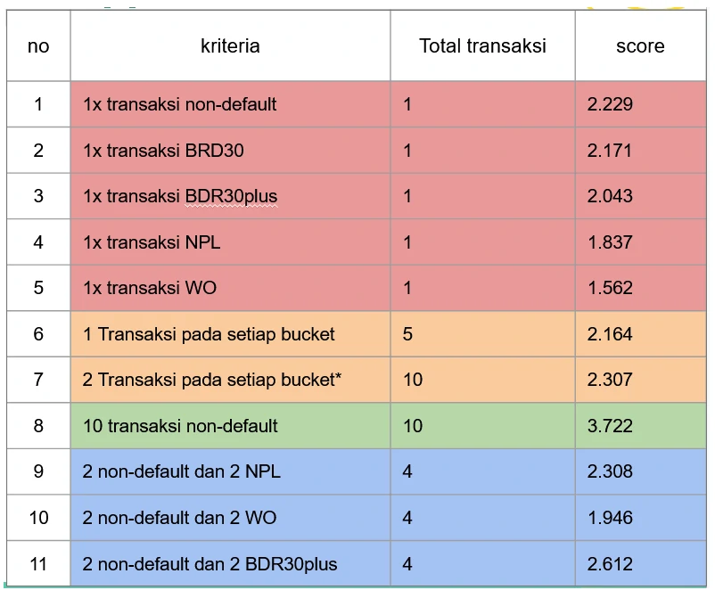Select the total transaksi value 5

407,334
